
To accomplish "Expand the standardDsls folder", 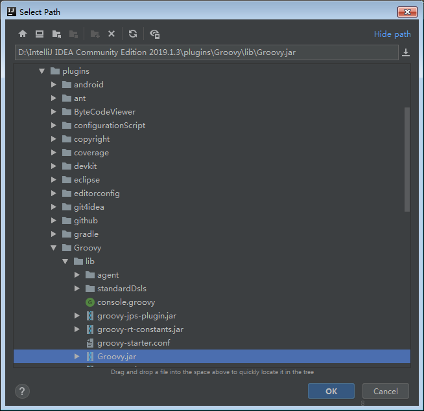I will click(77, 289).
